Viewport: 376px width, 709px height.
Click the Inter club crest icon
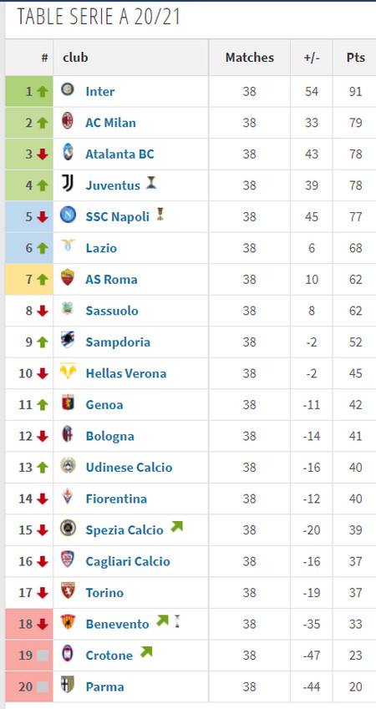pos(68,89)
